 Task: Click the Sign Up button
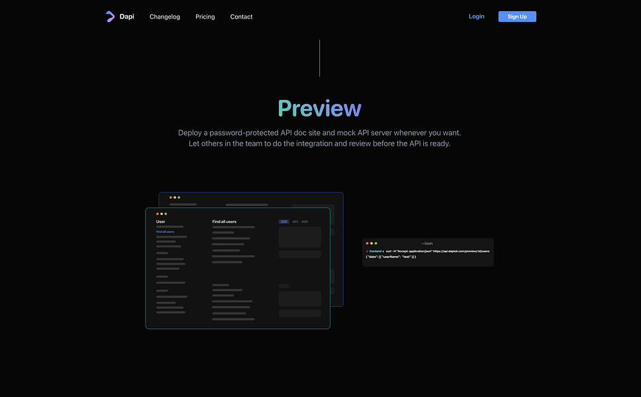[517, 17]
